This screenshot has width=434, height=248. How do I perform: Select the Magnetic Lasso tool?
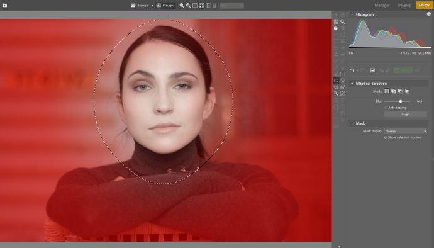pyautogui.click(x=343, y=87)
